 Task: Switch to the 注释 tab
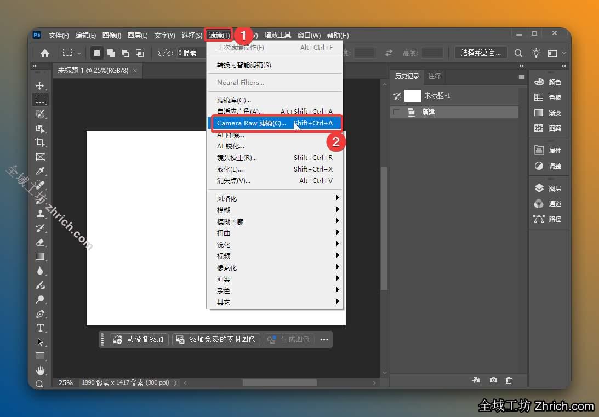(x=435, y=76)
